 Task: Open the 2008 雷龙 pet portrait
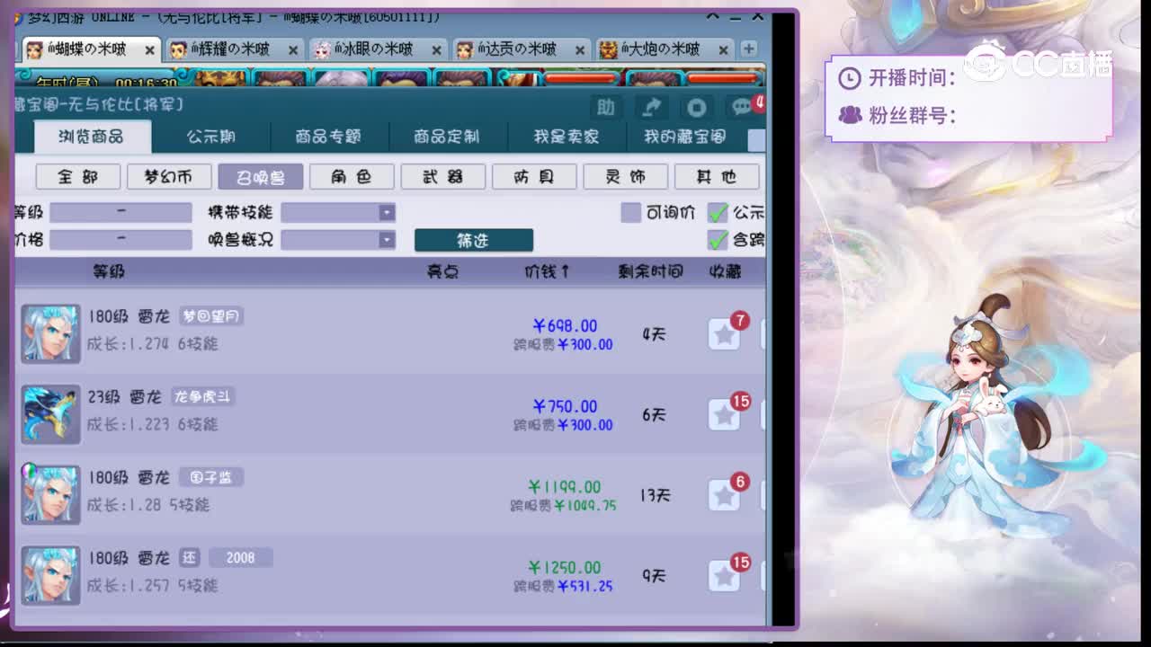coord(50,575)
